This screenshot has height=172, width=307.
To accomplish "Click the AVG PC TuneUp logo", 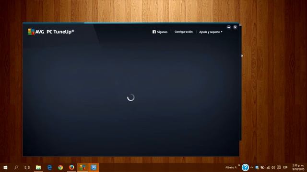I will pos(51,32).
